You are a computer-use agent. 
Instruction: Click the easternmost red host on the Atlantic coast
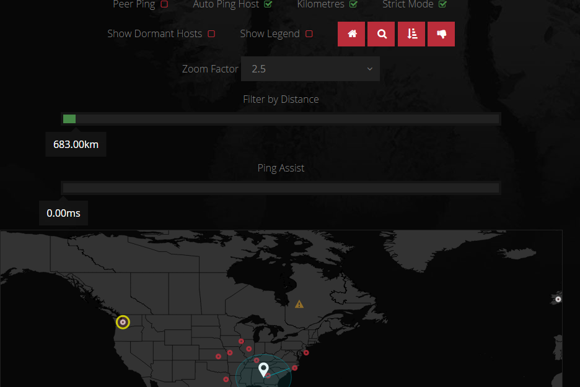point(306,352)
